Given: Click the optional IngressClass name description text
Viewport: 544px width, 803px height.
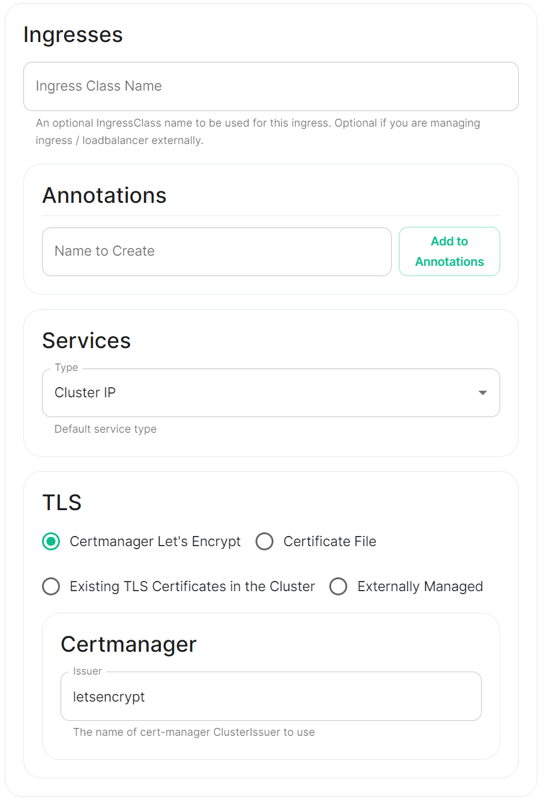Looking at the screenshot, I should tap(258, 131).
